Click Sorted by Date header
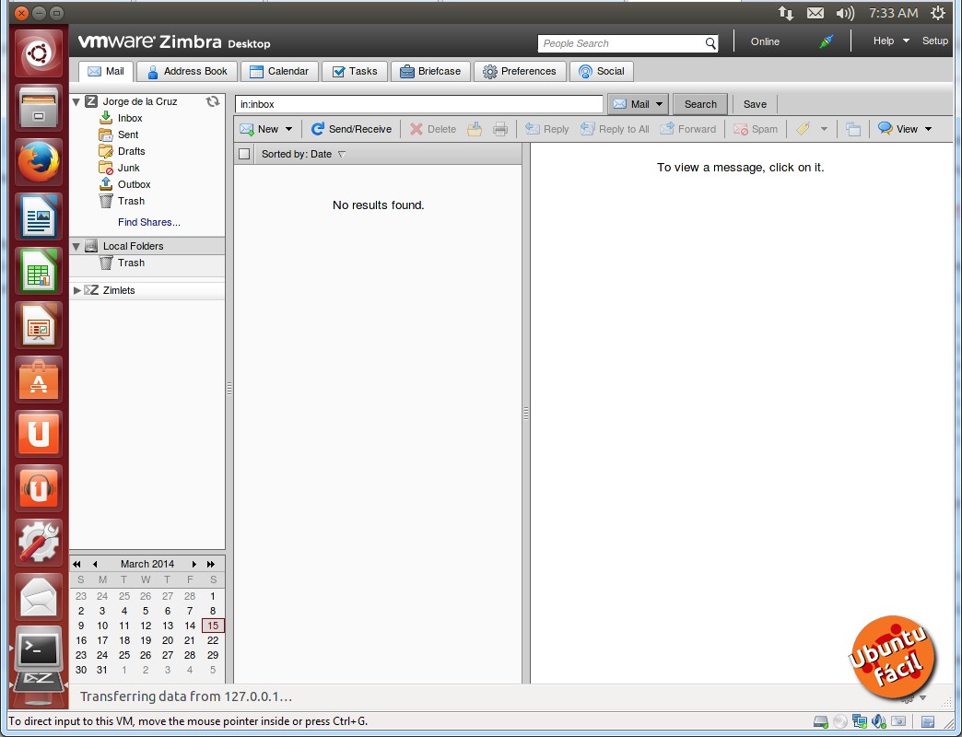Viewport: 962px width, 737px height. [x=303, y=154]
